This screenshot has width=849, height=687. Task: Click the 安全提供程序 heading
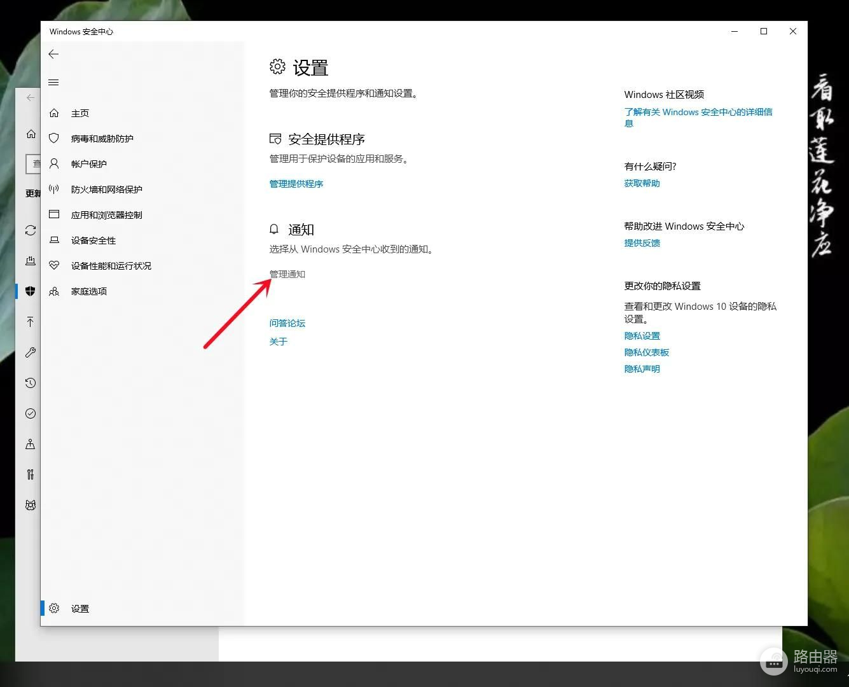(x=326, y=139)
